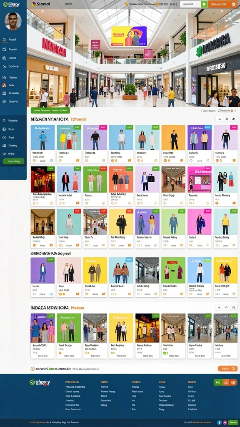Open the red-lit storefront product card
The image size is (240, 427).
coord(43,186)
